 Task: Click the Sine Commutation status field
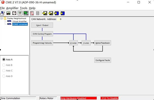click(18, 98)
